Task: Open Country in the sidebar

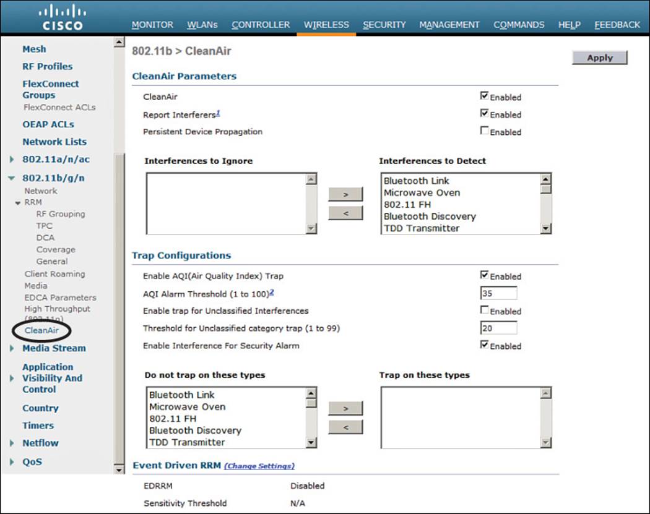Action: point(40,408)
